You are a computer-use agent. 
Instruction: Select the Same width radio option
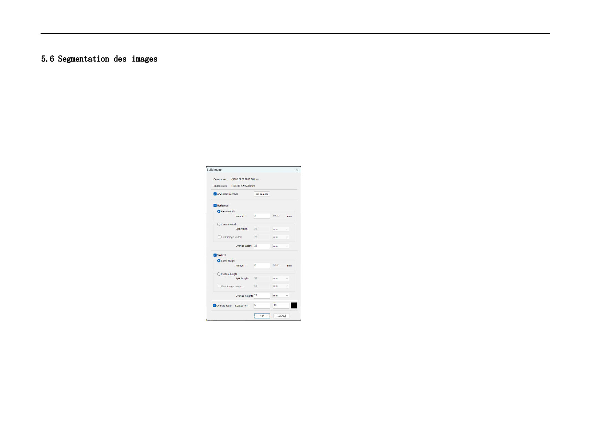tap(219, 212)
